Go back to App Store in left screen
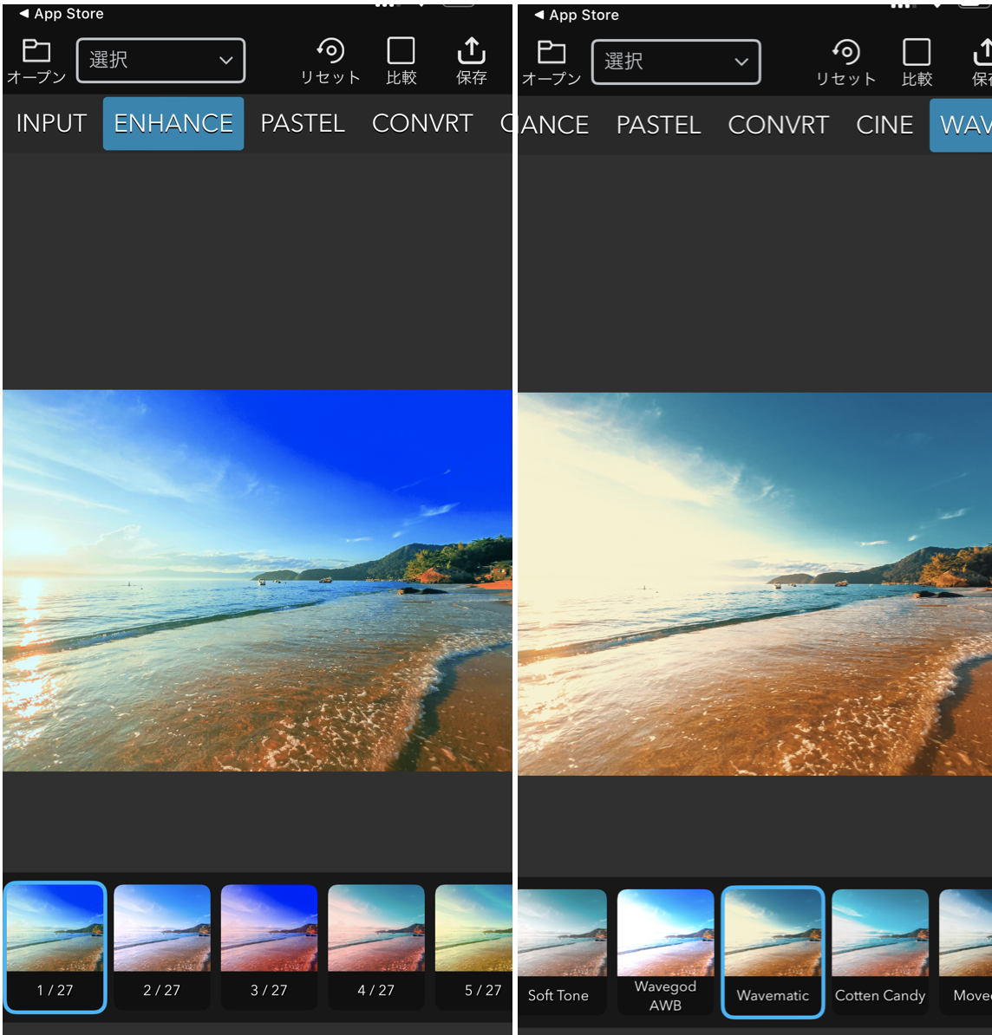 click(x=61, y=14)
